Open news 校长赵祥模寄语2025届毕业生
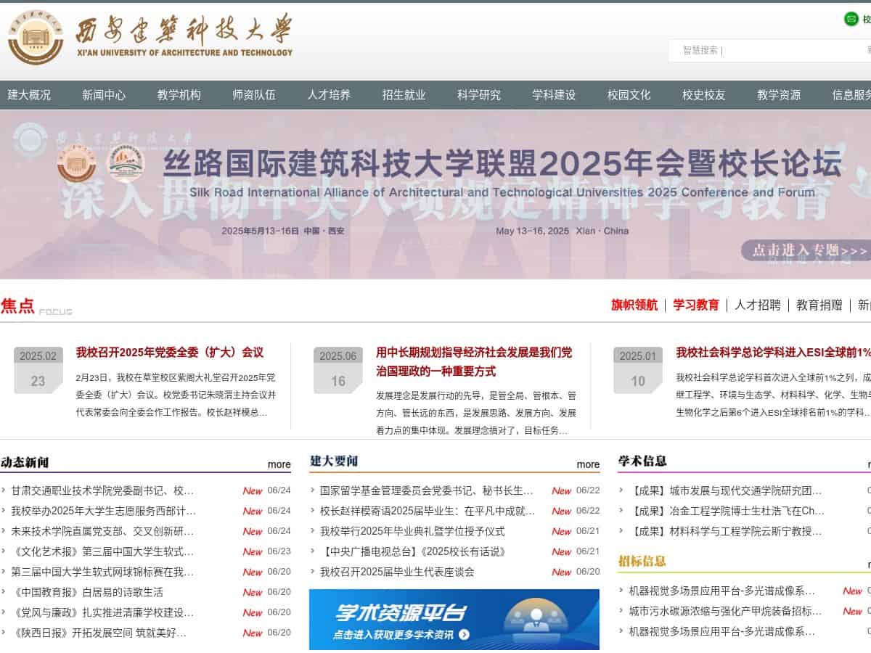The height and width of the screenshot is (653, 871). coord(428,511)
